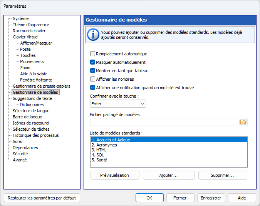260x206 pixels.
Task: Select Dictionnaires sub-item
Action: pyautogui.click(x=32, y=105)
